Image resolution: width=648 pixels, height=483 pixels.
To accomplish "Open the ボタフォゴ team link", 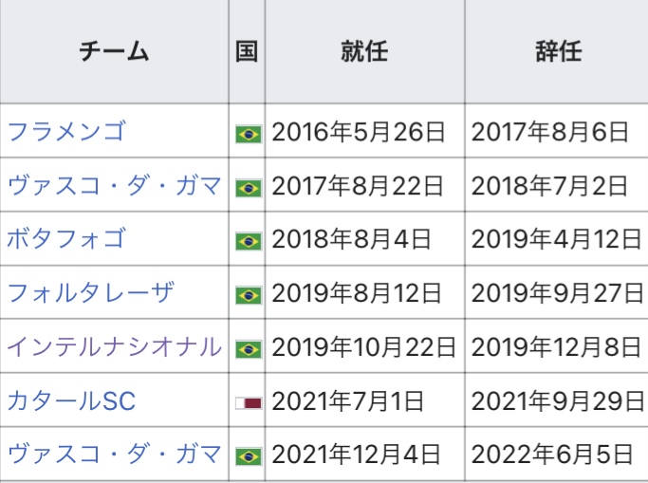I will tap(65, 239).
